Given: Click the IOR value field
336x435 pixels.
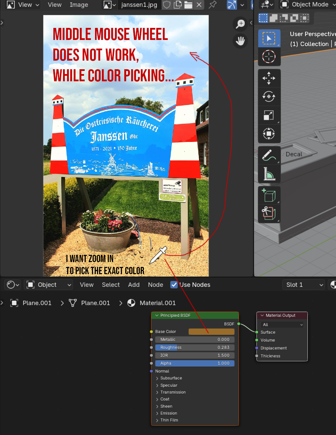Looking at the screenshot, I should pyautogui.click(x=195, y=355).
